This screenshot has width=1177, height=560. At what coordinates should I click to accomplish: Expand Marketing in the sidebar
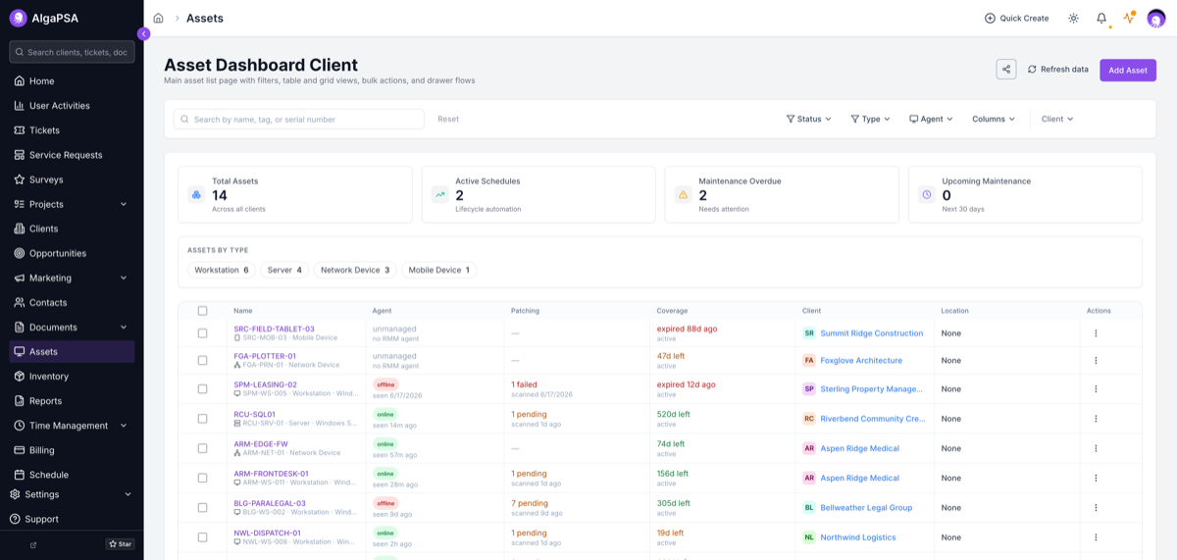click(x=72, y=278)
